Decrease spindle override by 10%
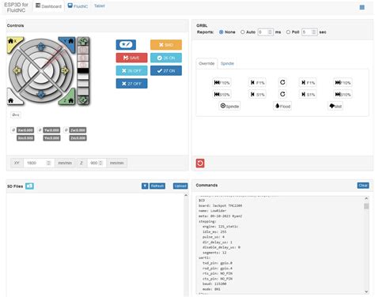375x297 pixels. (222, 94)
